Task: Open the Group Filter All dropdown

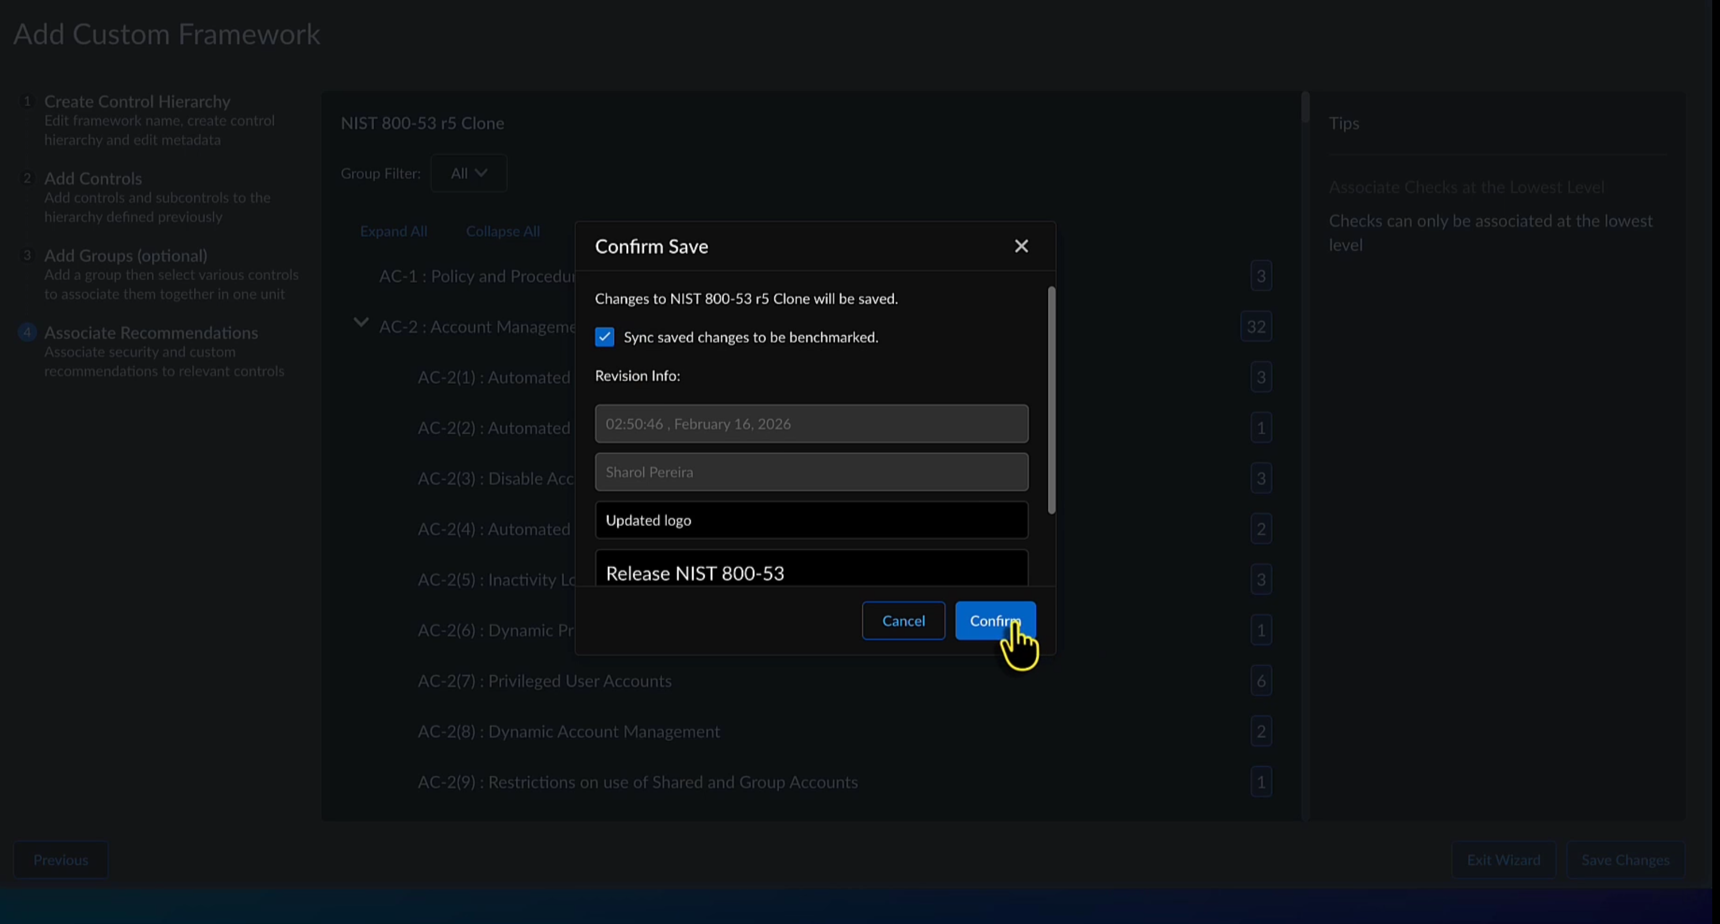Action: (469, 173)
